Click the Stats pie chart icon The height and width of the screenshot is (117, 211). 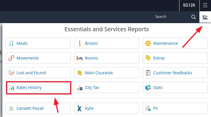coord(148,88)
